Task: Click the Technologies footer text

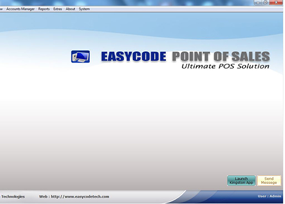Action: 13,196
